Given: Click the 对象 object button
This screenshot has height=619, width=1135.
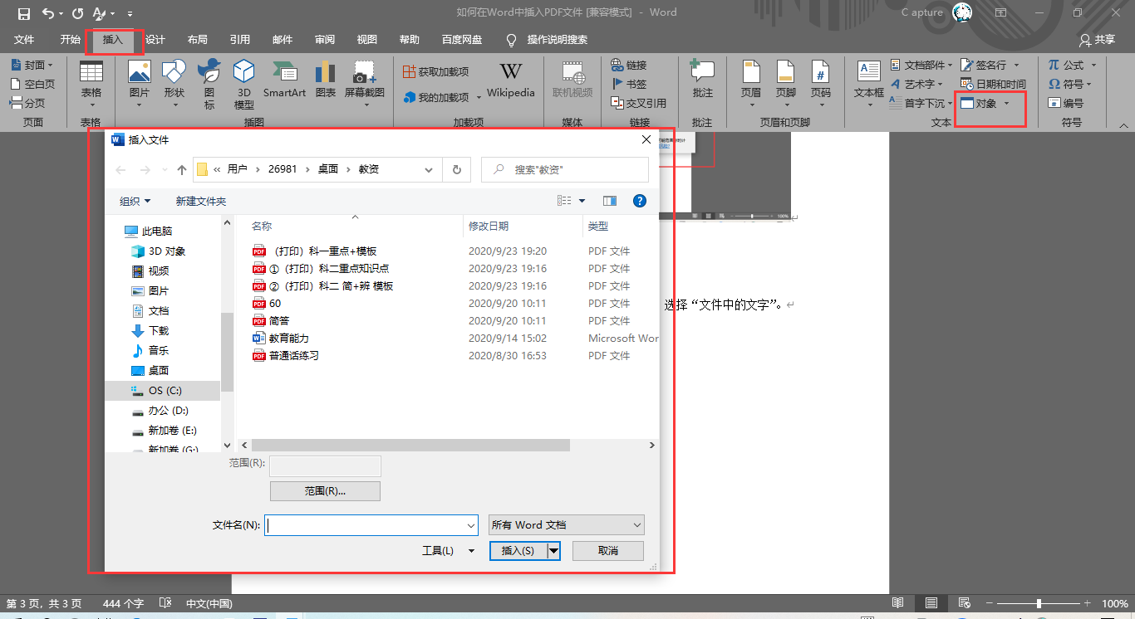Looking at the screenshot, I should (979, 104).
